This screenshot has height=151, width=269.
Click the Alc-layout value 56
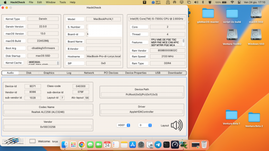coord(87,98)
